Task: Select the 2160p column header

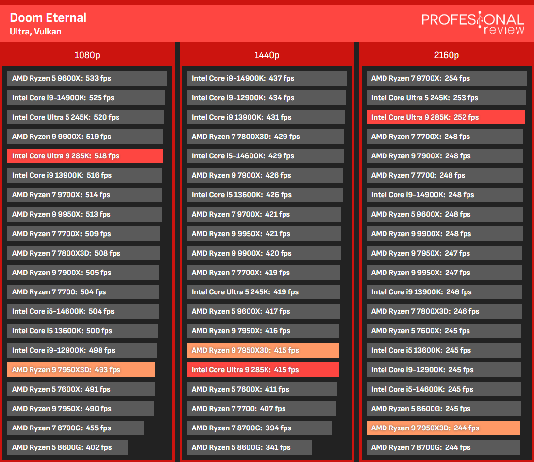Action: (x=447, y=55)
